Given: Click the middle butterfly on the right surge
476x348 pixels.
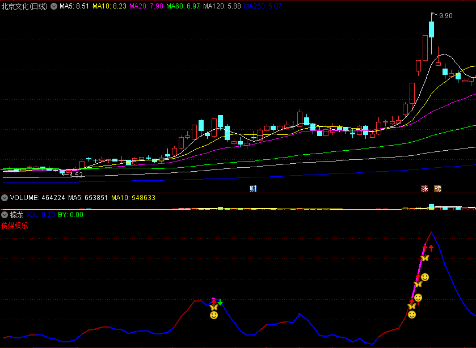Looking at the screenshot, I should [x=418, y=285].
